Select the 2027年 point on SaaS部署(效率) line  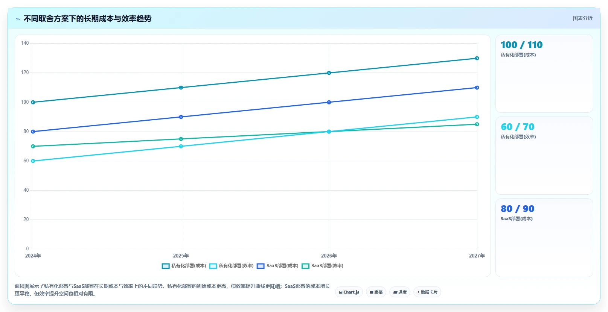pos(477,124)
